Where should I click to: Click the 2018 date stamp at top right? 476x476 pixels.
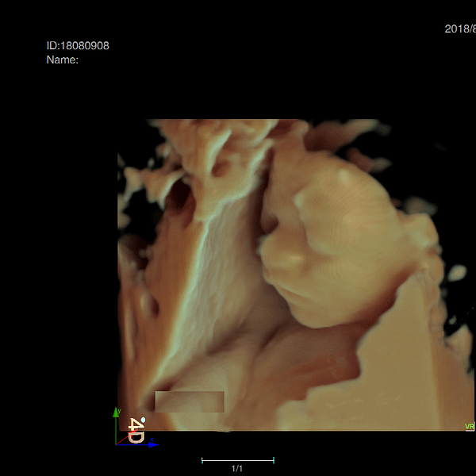pos(460,29)
